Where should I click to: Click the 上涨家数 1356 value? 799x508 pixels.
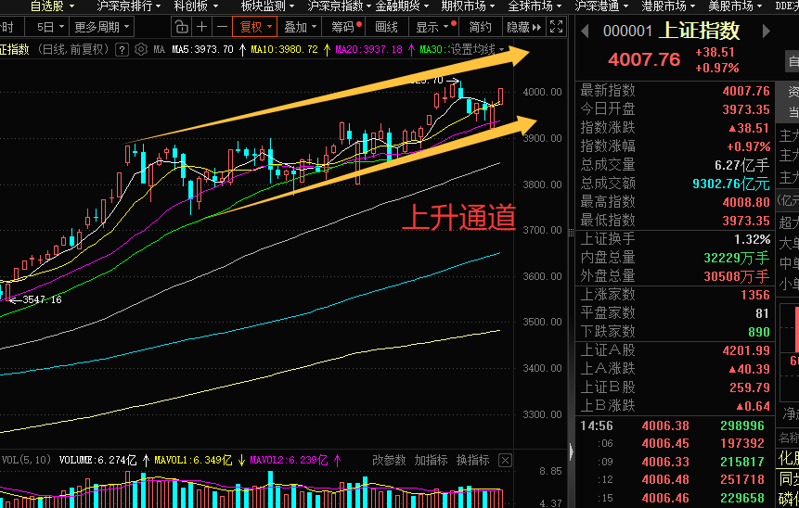pos(754,295)
